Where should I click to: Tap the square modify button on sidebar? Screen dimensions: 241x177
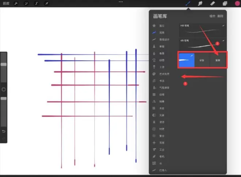[x=4, y=90]
